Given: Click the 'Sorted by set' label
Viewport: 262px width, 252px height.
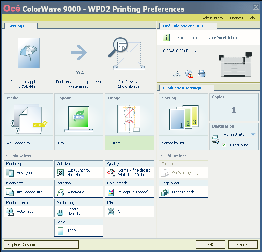Looking at the screenshot, I should (173, 143).
